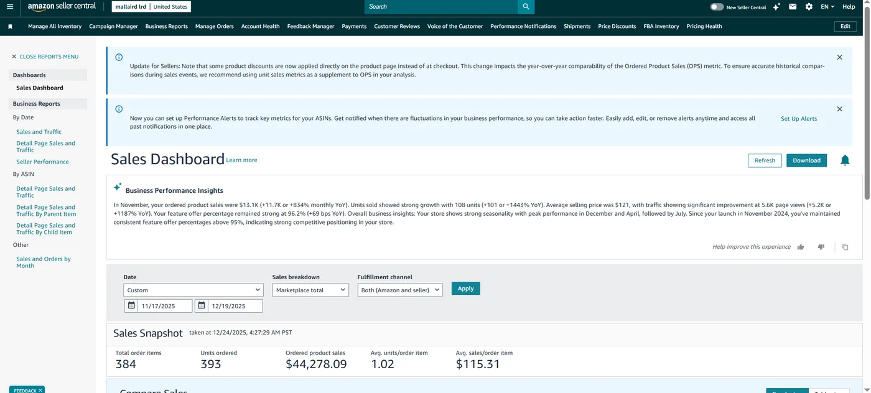871x393 pixels.
Task: Open the messages envelope icon
Action: 793,7
